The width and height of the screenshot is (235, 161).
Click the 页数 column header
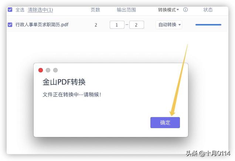95,10
